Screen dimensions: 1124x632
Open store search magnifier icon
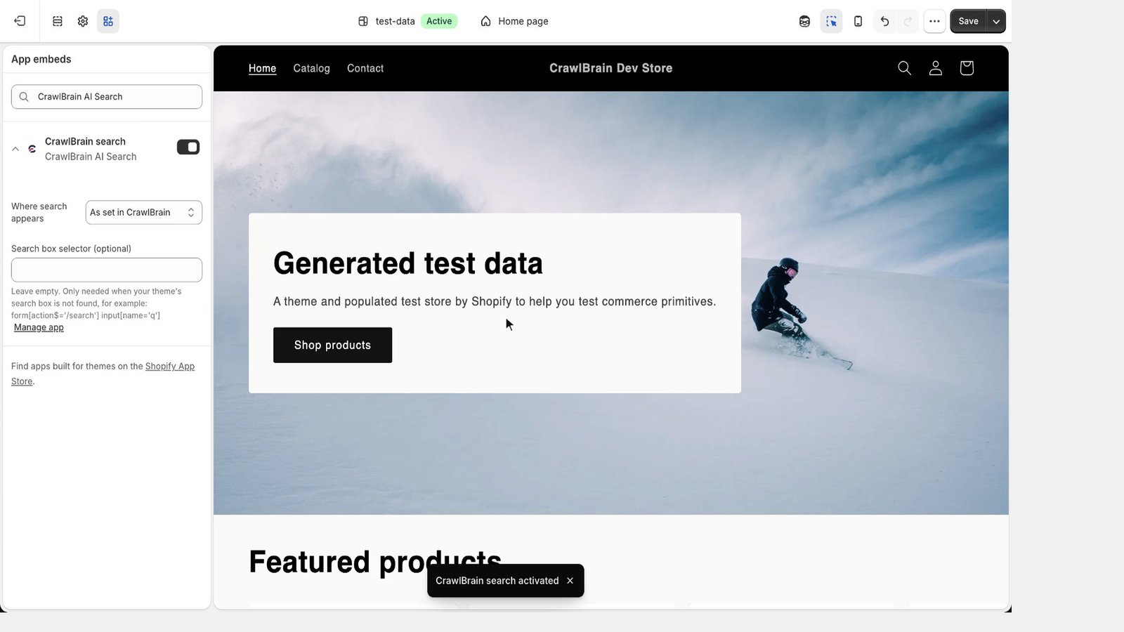[905, 68]
